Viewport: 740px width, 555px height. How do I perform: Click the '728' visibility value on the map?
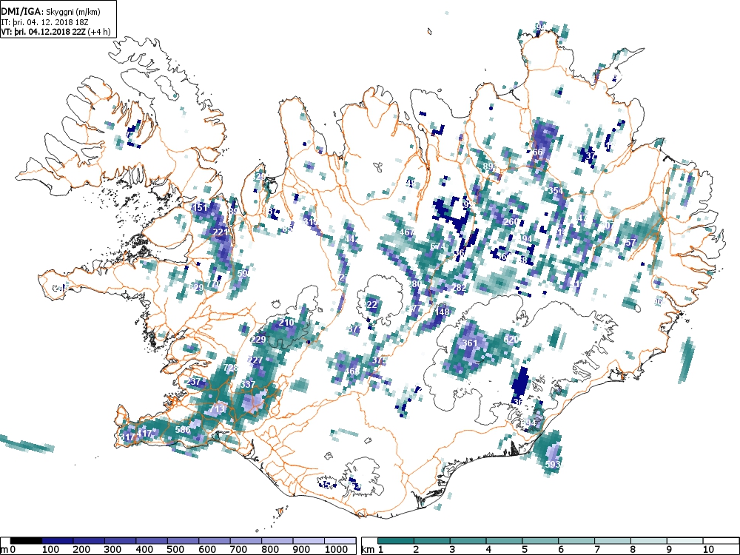(x=231, y=368)
